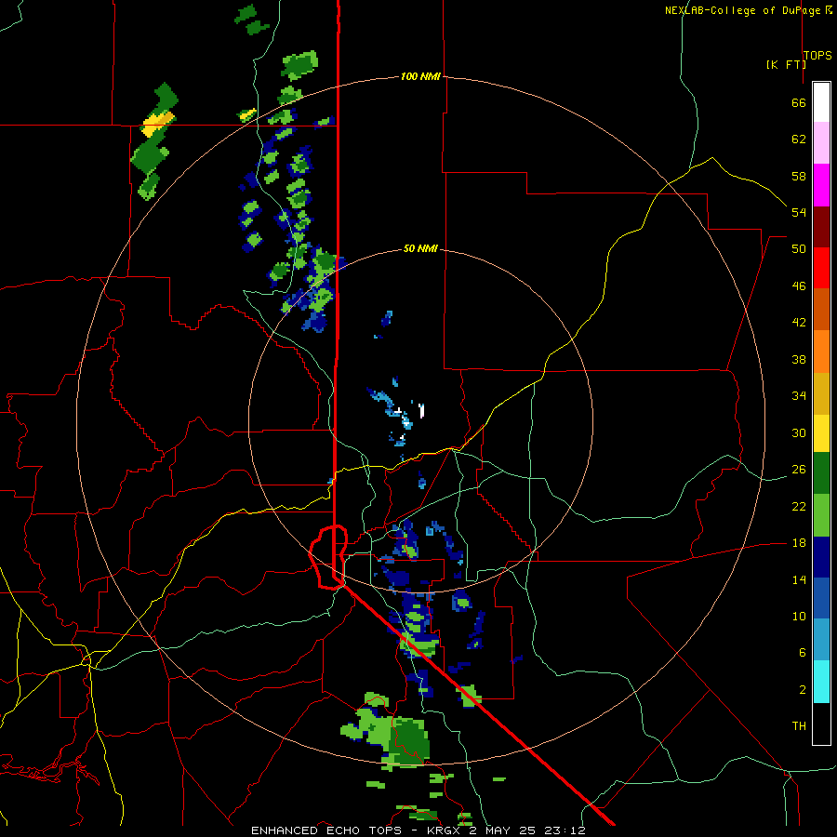This screenshot has width=837, height=837.
Task: Click the legend value 54
Action: tap(799, 212)
